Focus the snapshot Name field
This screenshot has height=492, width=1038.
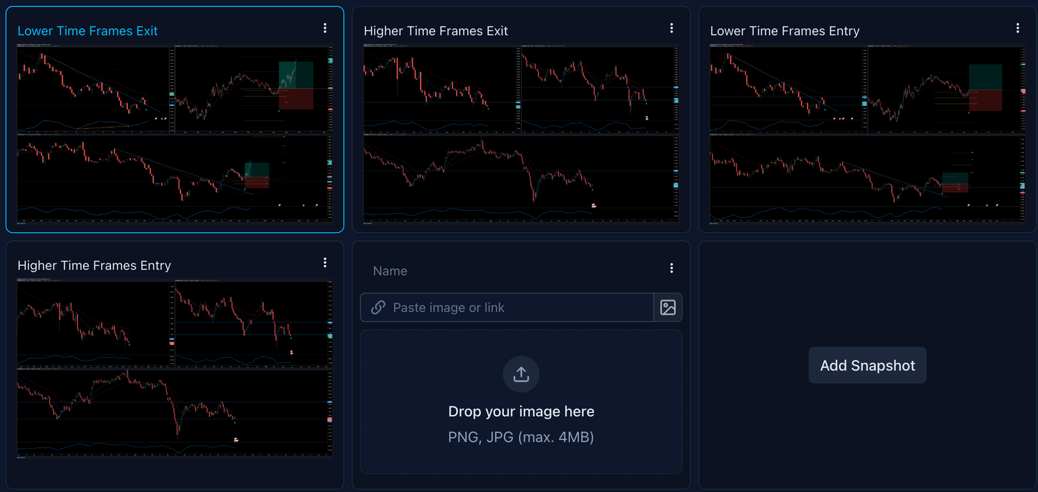(506, 271)
